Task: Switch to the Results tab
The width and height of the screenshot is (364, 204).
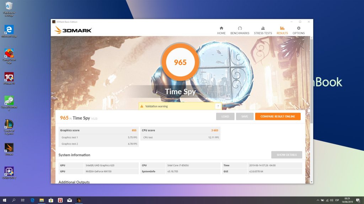Action: tap(282, 30)
